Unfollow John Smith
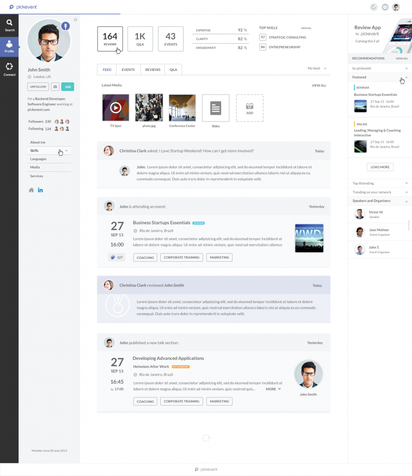Viewport: 412px width, 476px height. tap(38, 87)
